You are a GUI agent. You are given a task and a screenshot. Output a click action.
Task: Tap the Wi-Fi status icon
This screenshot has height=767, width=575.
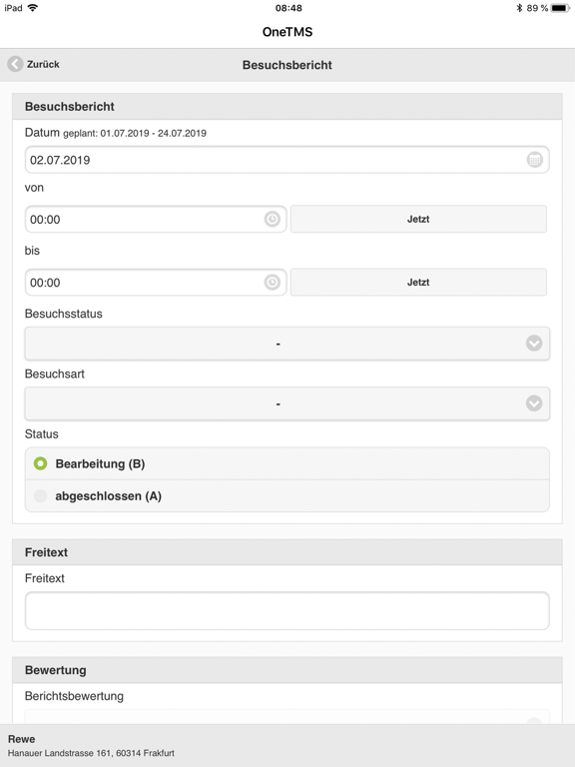click(33, 7)
